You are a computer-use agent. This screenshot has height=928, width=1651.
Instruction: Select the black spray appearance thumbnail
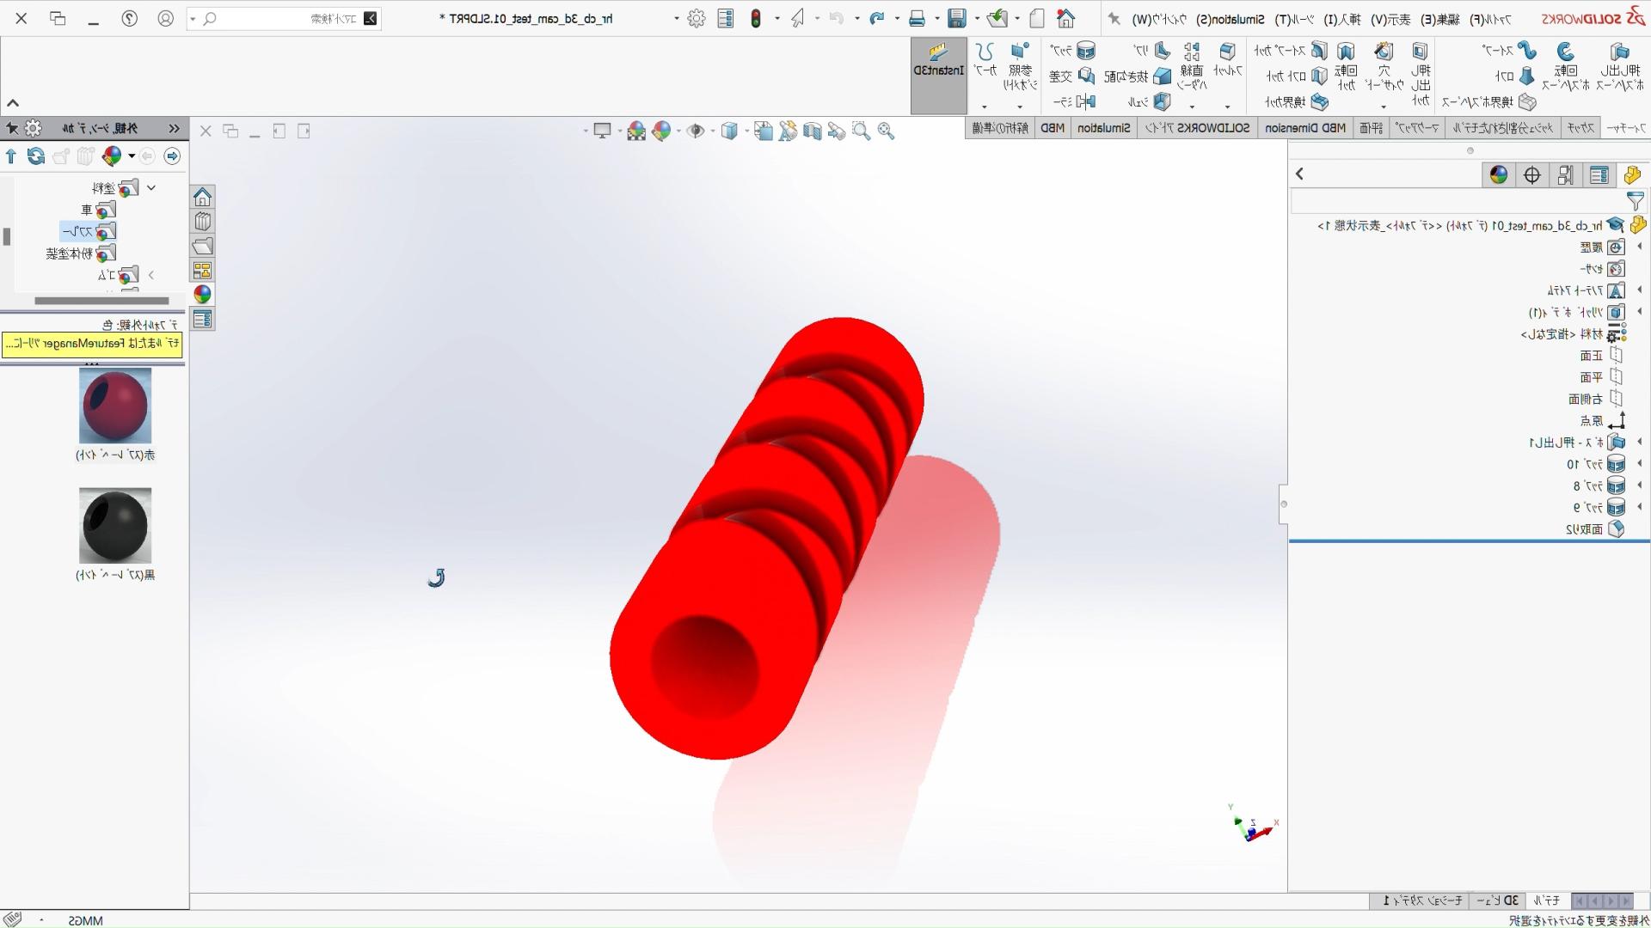115,526
